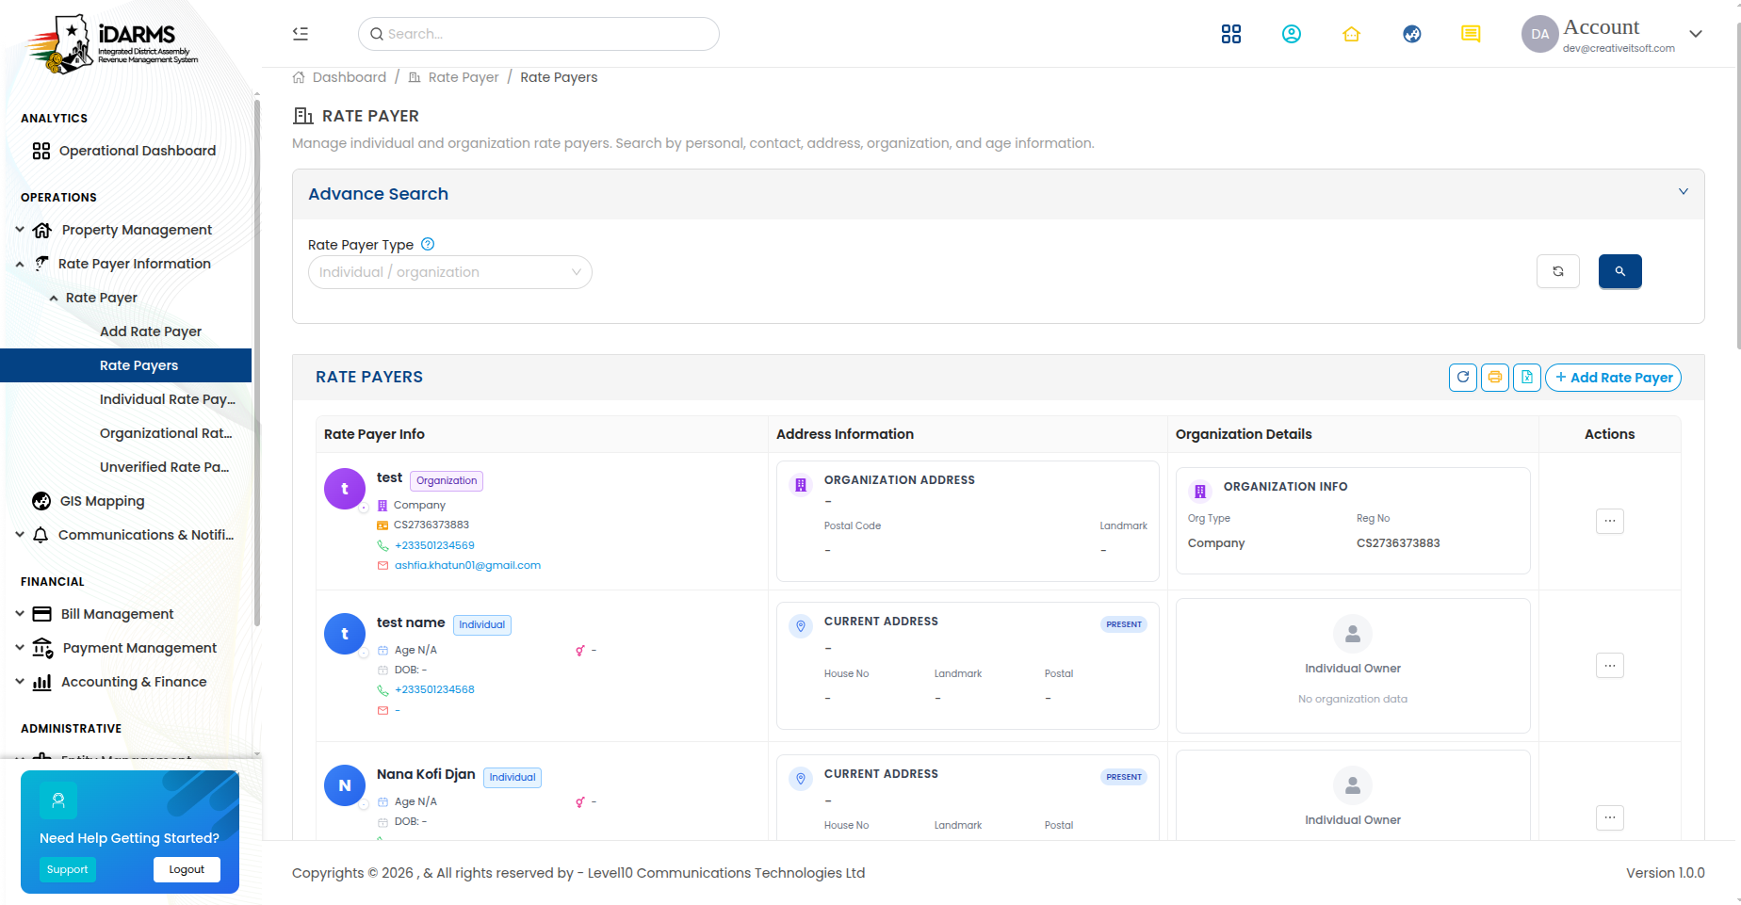The width and height of the screenshot is (1741, 905).
Task: Reset the advance search filters
Action: (x=1558, y=271)
